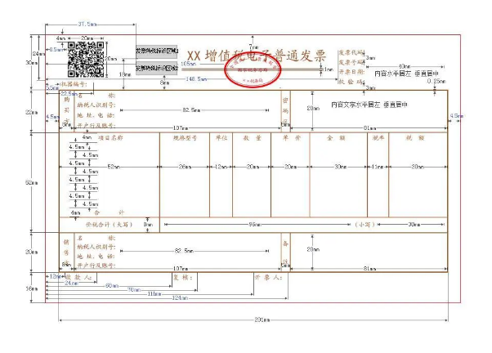Viewport: 492px width, 353px height.
Task: Select the '税率' column header
Action: point(378,138)
